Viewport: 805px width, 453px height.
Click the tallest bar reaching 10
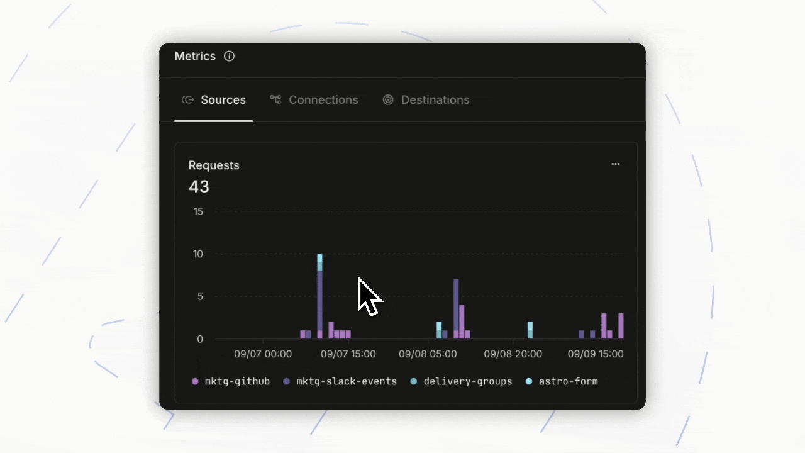click(319, 296)
